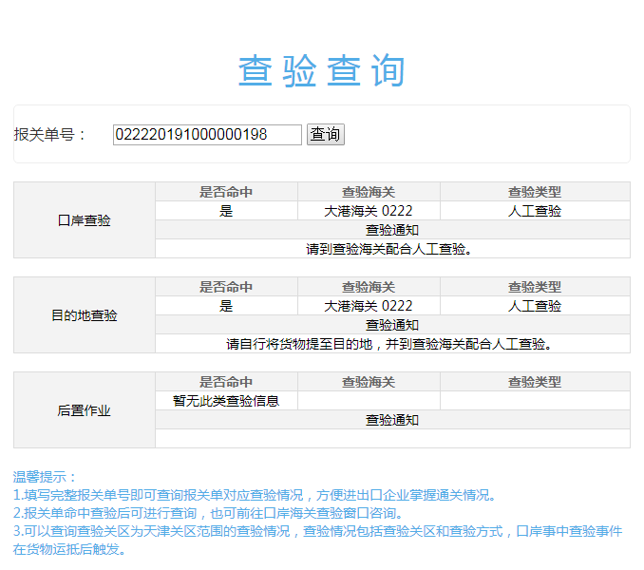
Task: Click the 后置作业 row header
Action: (x=85, y=409)
